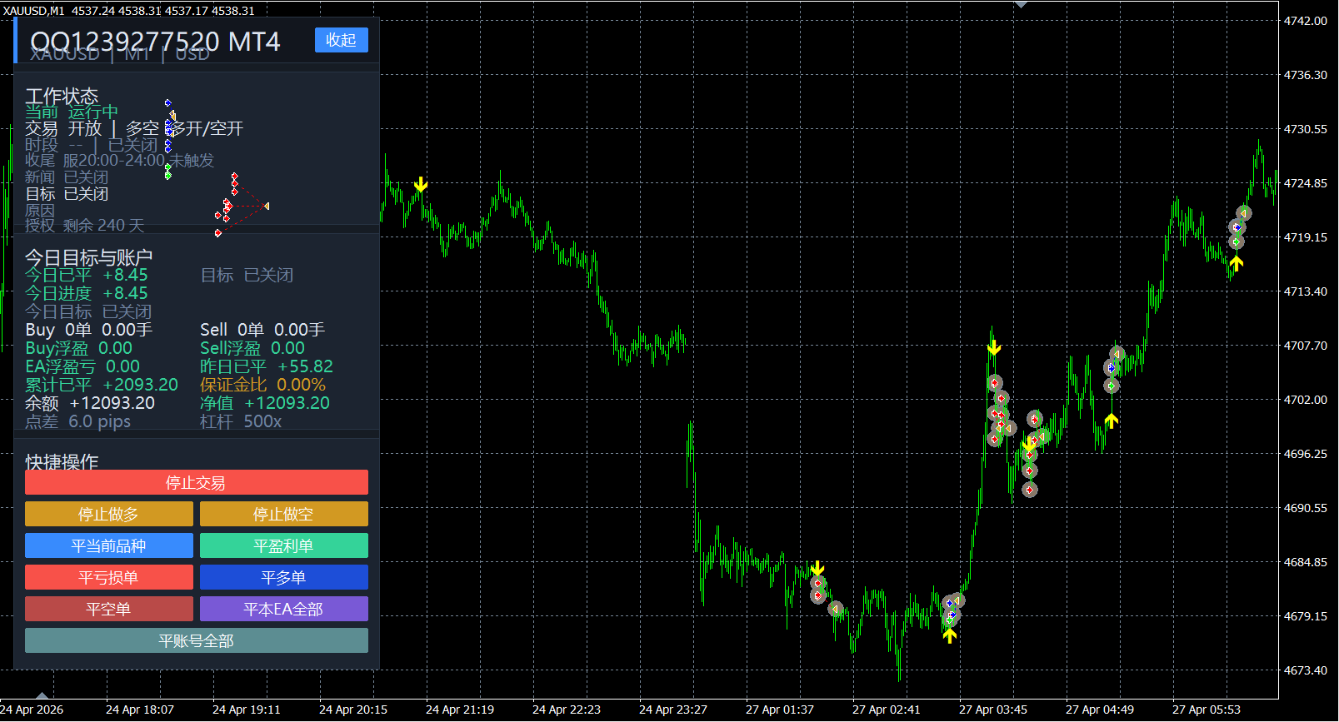Click the 27 Apr 05:53 time label
The height and width of the screenshot is (722, 1339).
(1207, 710)
